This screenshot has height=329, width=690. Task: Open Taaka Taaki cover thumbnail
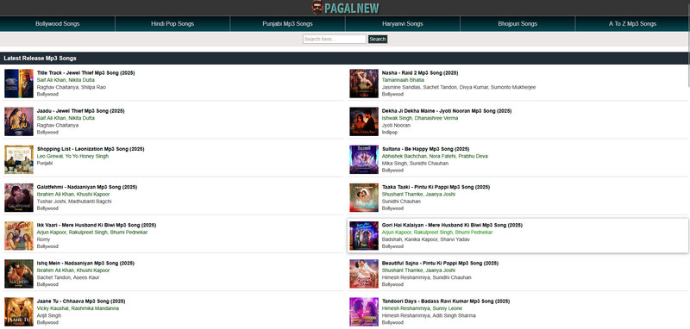click(364, 198)
